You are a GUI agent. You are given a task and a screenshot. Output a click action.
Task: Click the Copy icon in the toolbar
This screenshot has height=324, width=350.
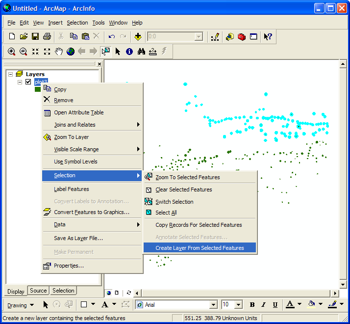point(74,36)
